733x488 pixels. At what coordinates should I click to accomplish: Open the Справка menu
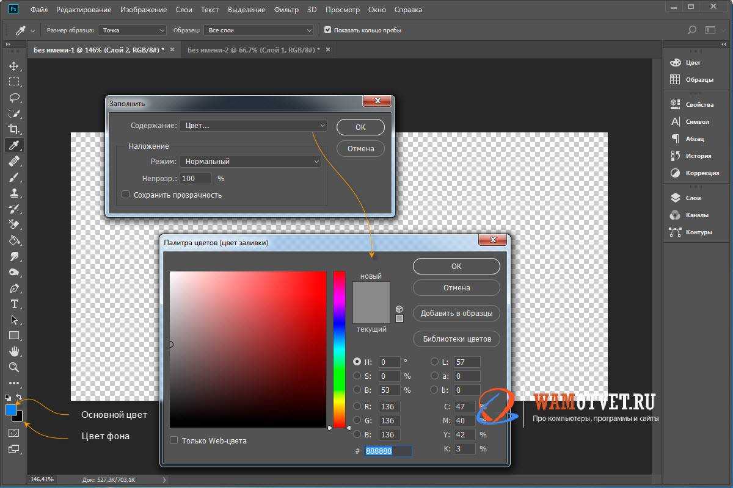click(x=408, y=10)
